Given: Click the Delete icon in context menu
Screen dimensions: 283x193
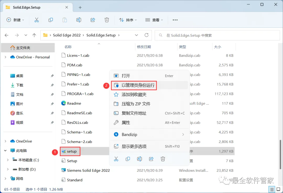Looking at the screenshot, I should click(163, 159).
